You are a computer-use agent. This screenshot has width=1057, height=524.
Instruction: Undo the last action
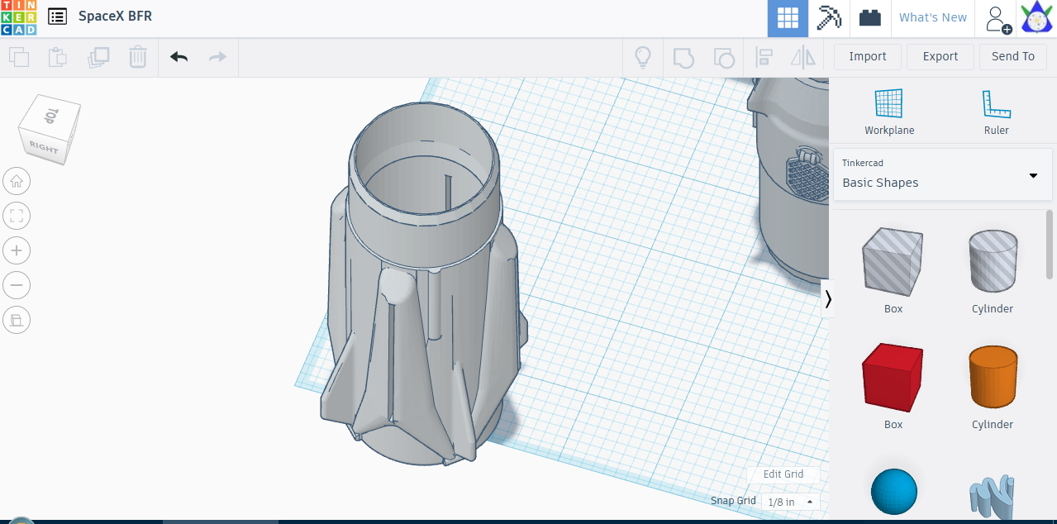(179, 56)
